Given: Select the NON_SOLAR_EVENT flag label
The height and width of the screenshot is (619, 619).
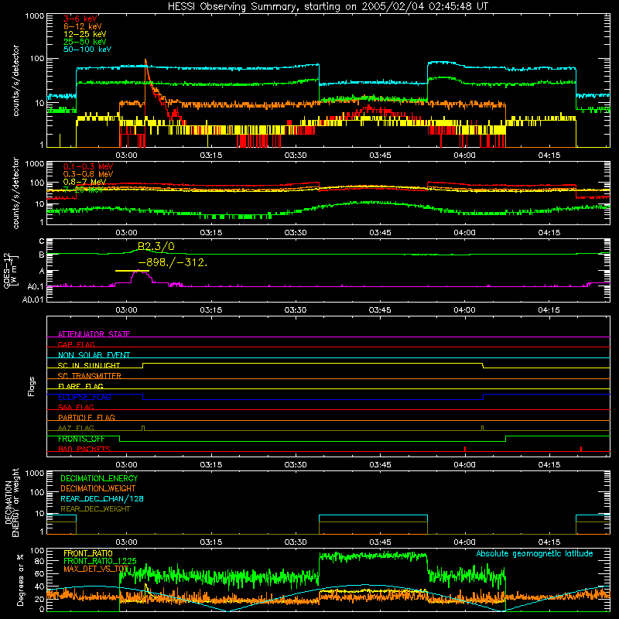Looking at the screenshot, I should point(94,355).
